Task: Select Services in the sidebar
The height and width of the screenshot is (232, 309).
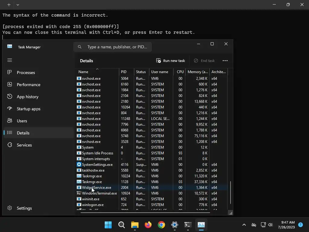Action: pos(39,145)
